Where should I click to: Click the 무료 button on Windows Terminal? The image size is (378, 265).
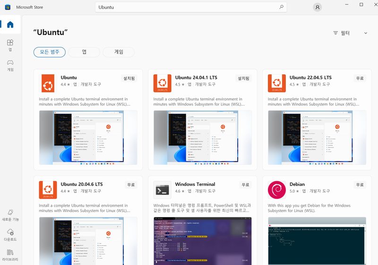pyautogui.click(x=245, y=185)
